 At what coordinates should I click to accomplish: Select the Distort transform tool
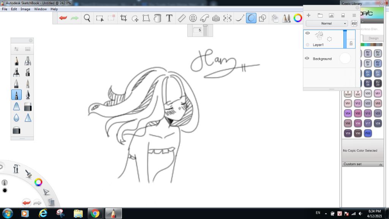(x=146, y=18)
